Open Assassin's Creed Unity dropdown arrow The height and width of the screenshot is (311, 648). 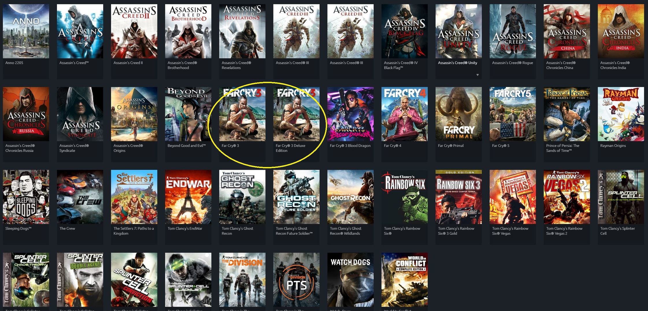pyautogui.click(x=477, y=75)
